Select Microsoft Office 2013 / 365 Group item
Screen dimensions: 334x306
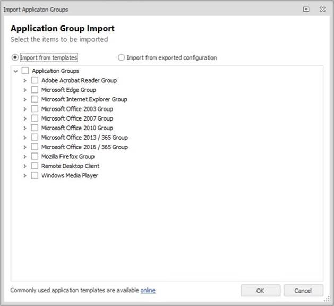click(x=84, y=138)
